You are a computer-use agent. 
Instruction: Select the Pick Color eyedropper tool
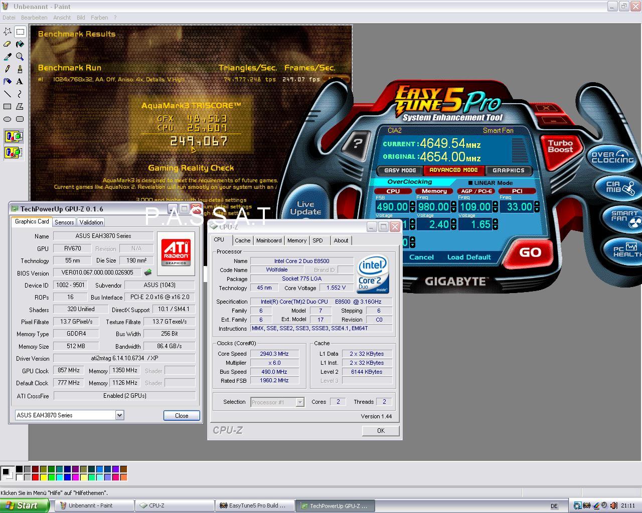click(8, 57)
